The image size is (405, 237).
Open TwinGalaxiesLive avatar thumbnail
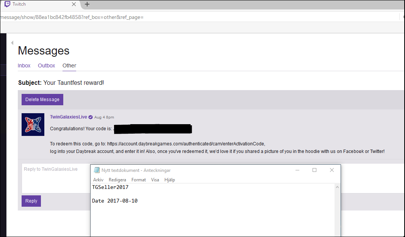coord(33,125)
